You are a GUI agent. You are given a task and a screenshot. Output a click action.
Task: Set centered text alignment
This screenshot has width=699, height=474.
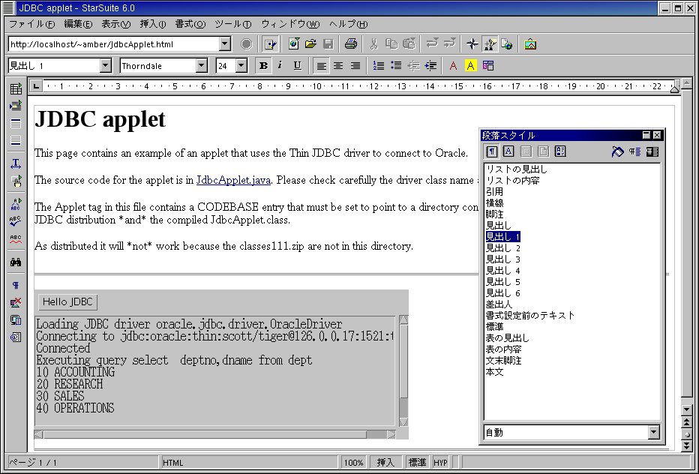click(338, 66)
